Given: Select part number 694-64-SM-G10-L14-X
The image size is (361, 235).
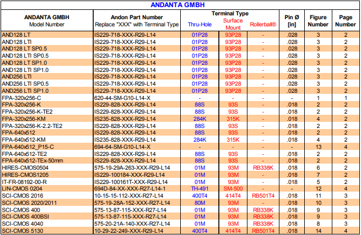Looking at the screenshot, I should [x=122, y=147].
